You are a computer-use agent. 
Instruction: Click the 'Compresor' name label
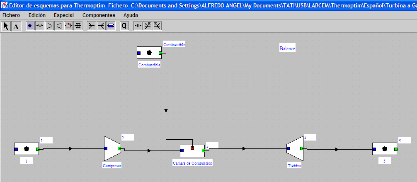pyautogui.click(x=112, y=166)
